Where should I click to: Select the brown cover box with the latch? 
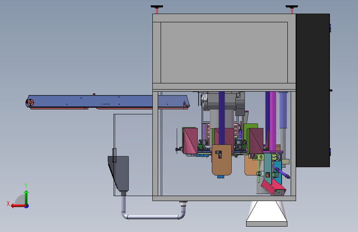point(222,160)
